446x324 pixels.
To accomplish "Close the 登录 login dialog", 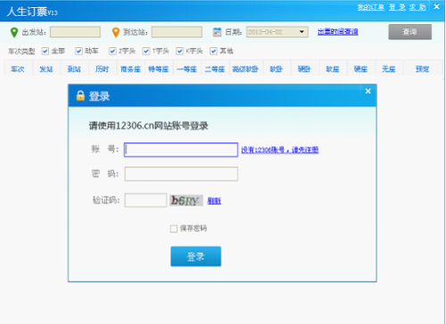I will click(368, 91).
